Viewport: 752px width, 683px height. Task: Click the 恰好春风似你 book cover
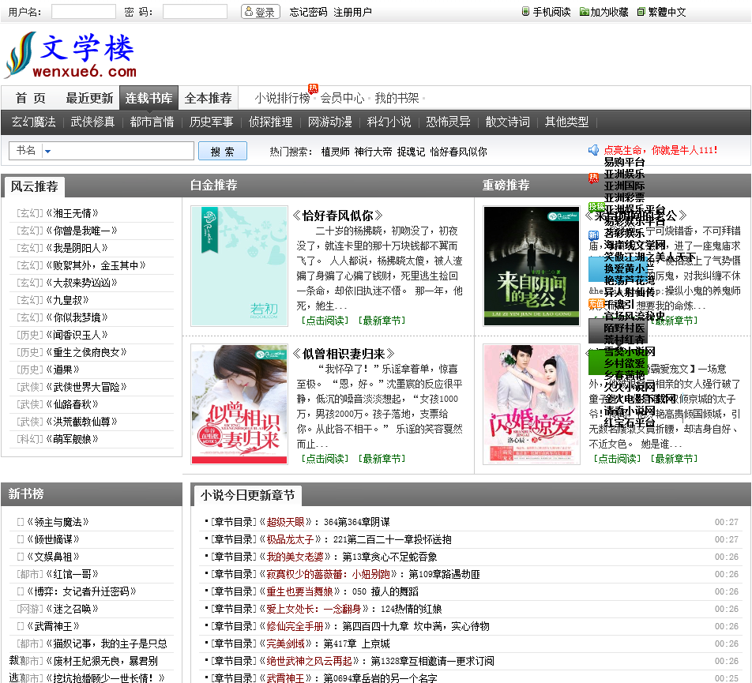tap(239, 266)
